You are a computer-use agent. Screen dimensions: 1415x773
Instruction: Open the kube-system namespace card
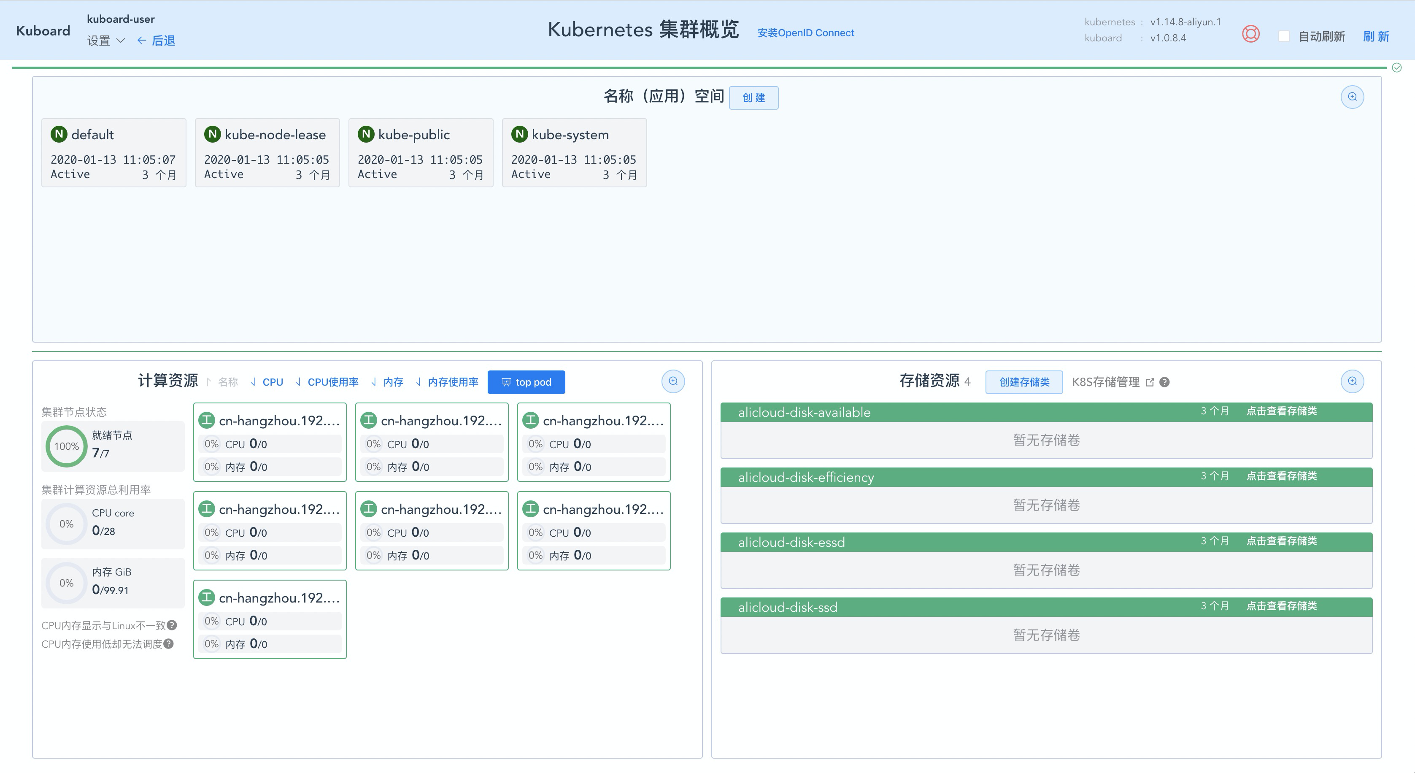click(x=574, y=153)
